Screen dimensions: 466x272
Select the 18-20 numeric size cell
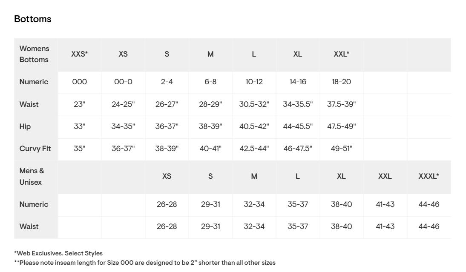(x=341, y=82)
